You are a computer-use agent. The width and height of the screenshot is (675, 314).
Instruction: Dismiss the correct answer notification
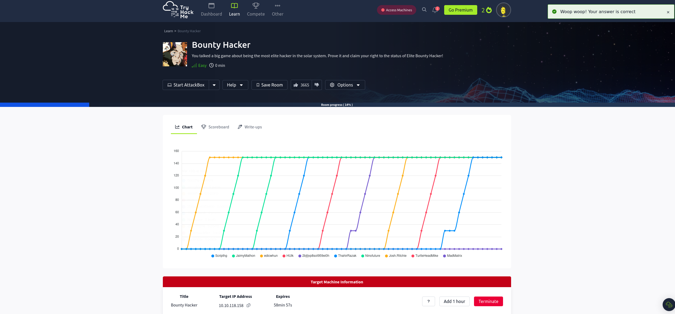tap(668, 12)
